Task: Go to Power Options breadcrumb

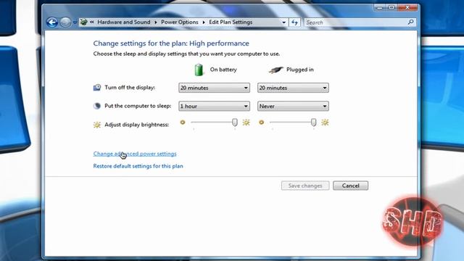Action: pyautogui.click(x=180, y=22)
